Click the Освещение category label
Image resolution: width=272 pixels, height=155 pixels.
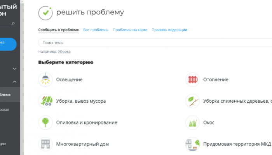pos(69,79)
